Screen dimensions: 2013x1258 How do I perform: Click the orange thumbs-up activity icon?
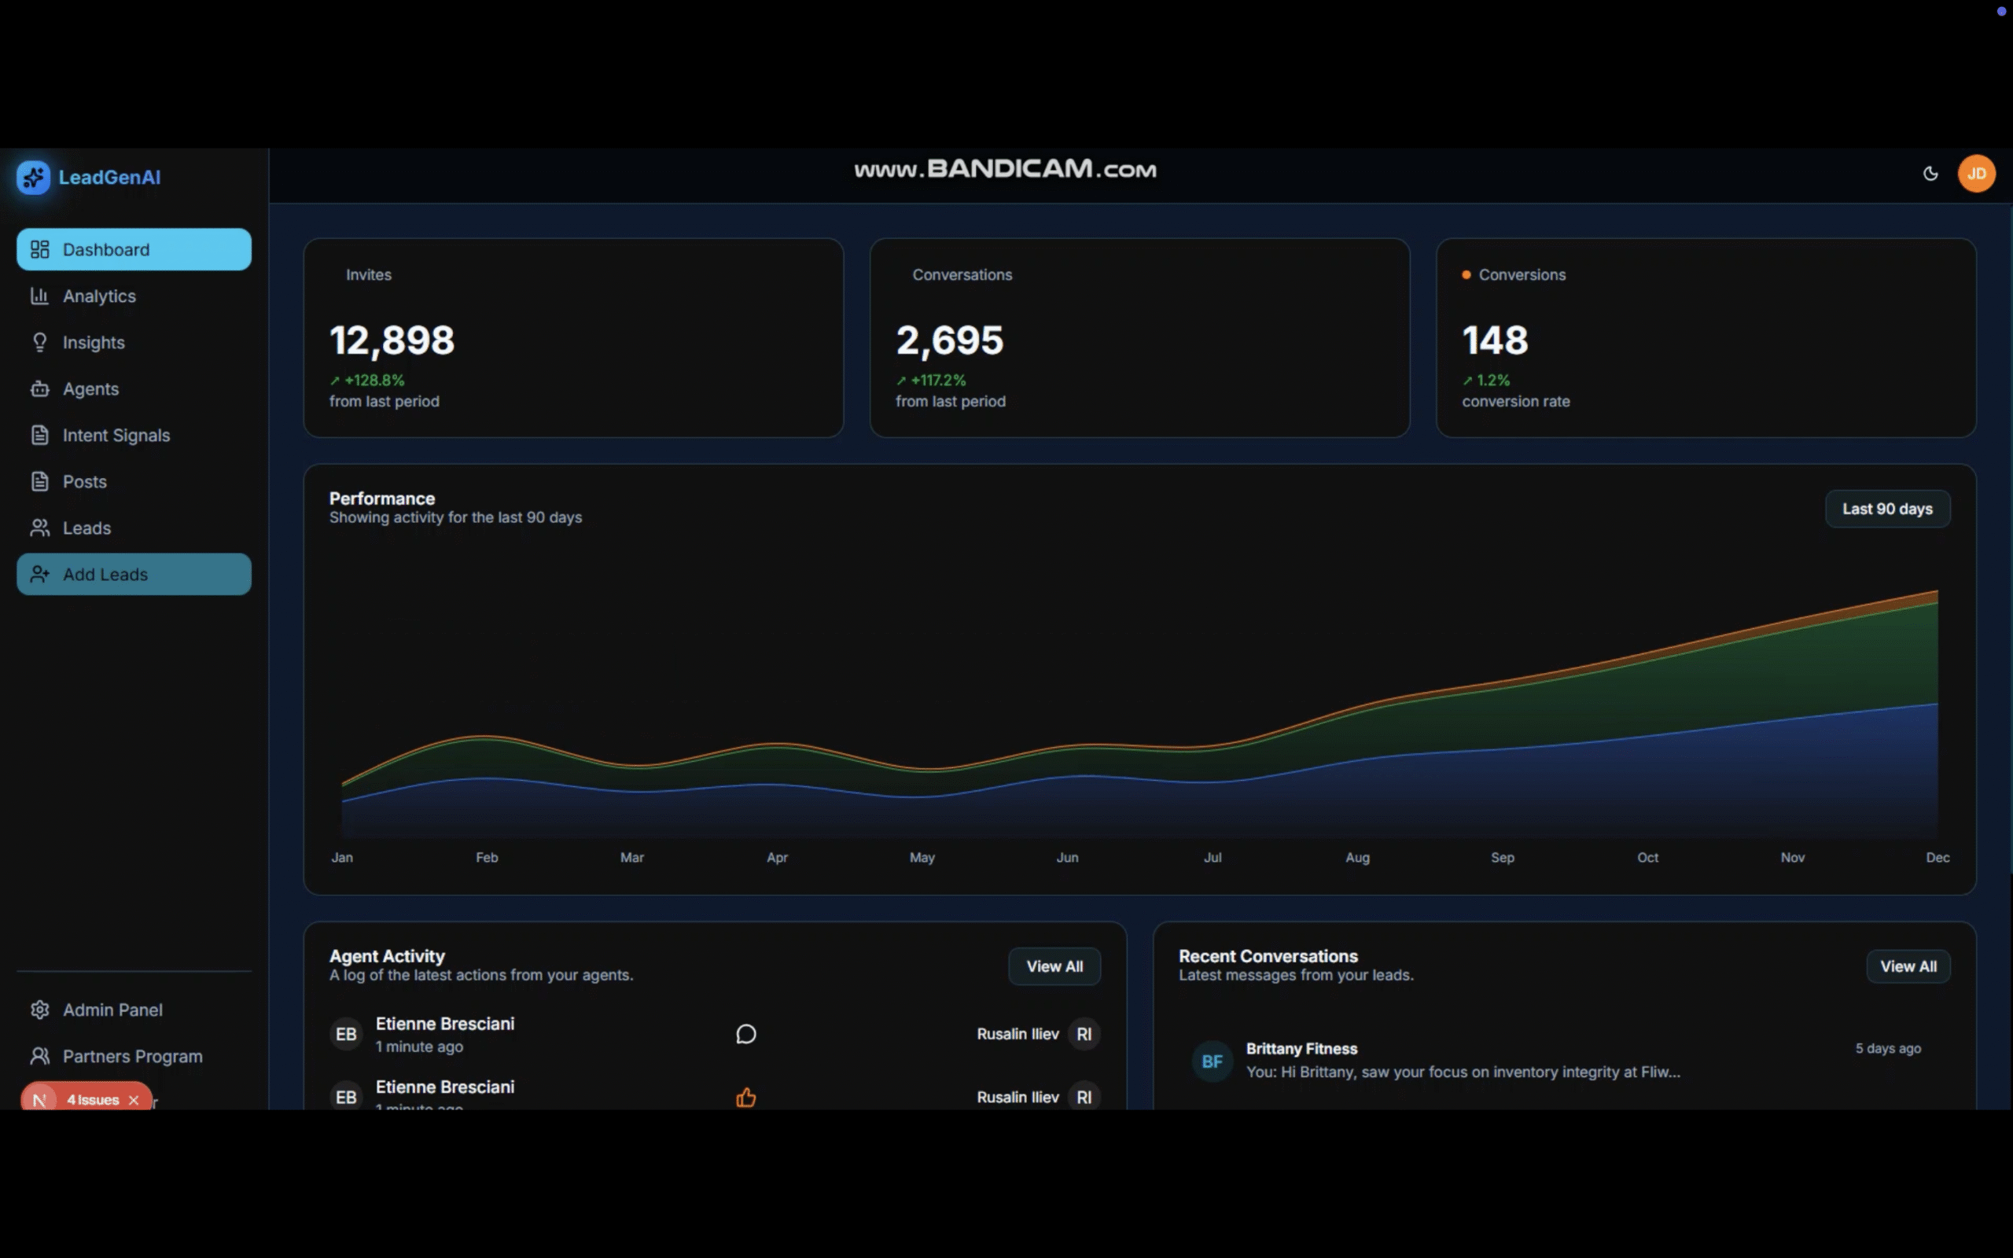(x=746, y=1098)
